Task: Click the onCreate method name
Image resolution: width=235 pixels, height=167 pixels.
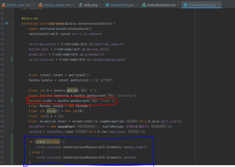Action: point(56,24)
